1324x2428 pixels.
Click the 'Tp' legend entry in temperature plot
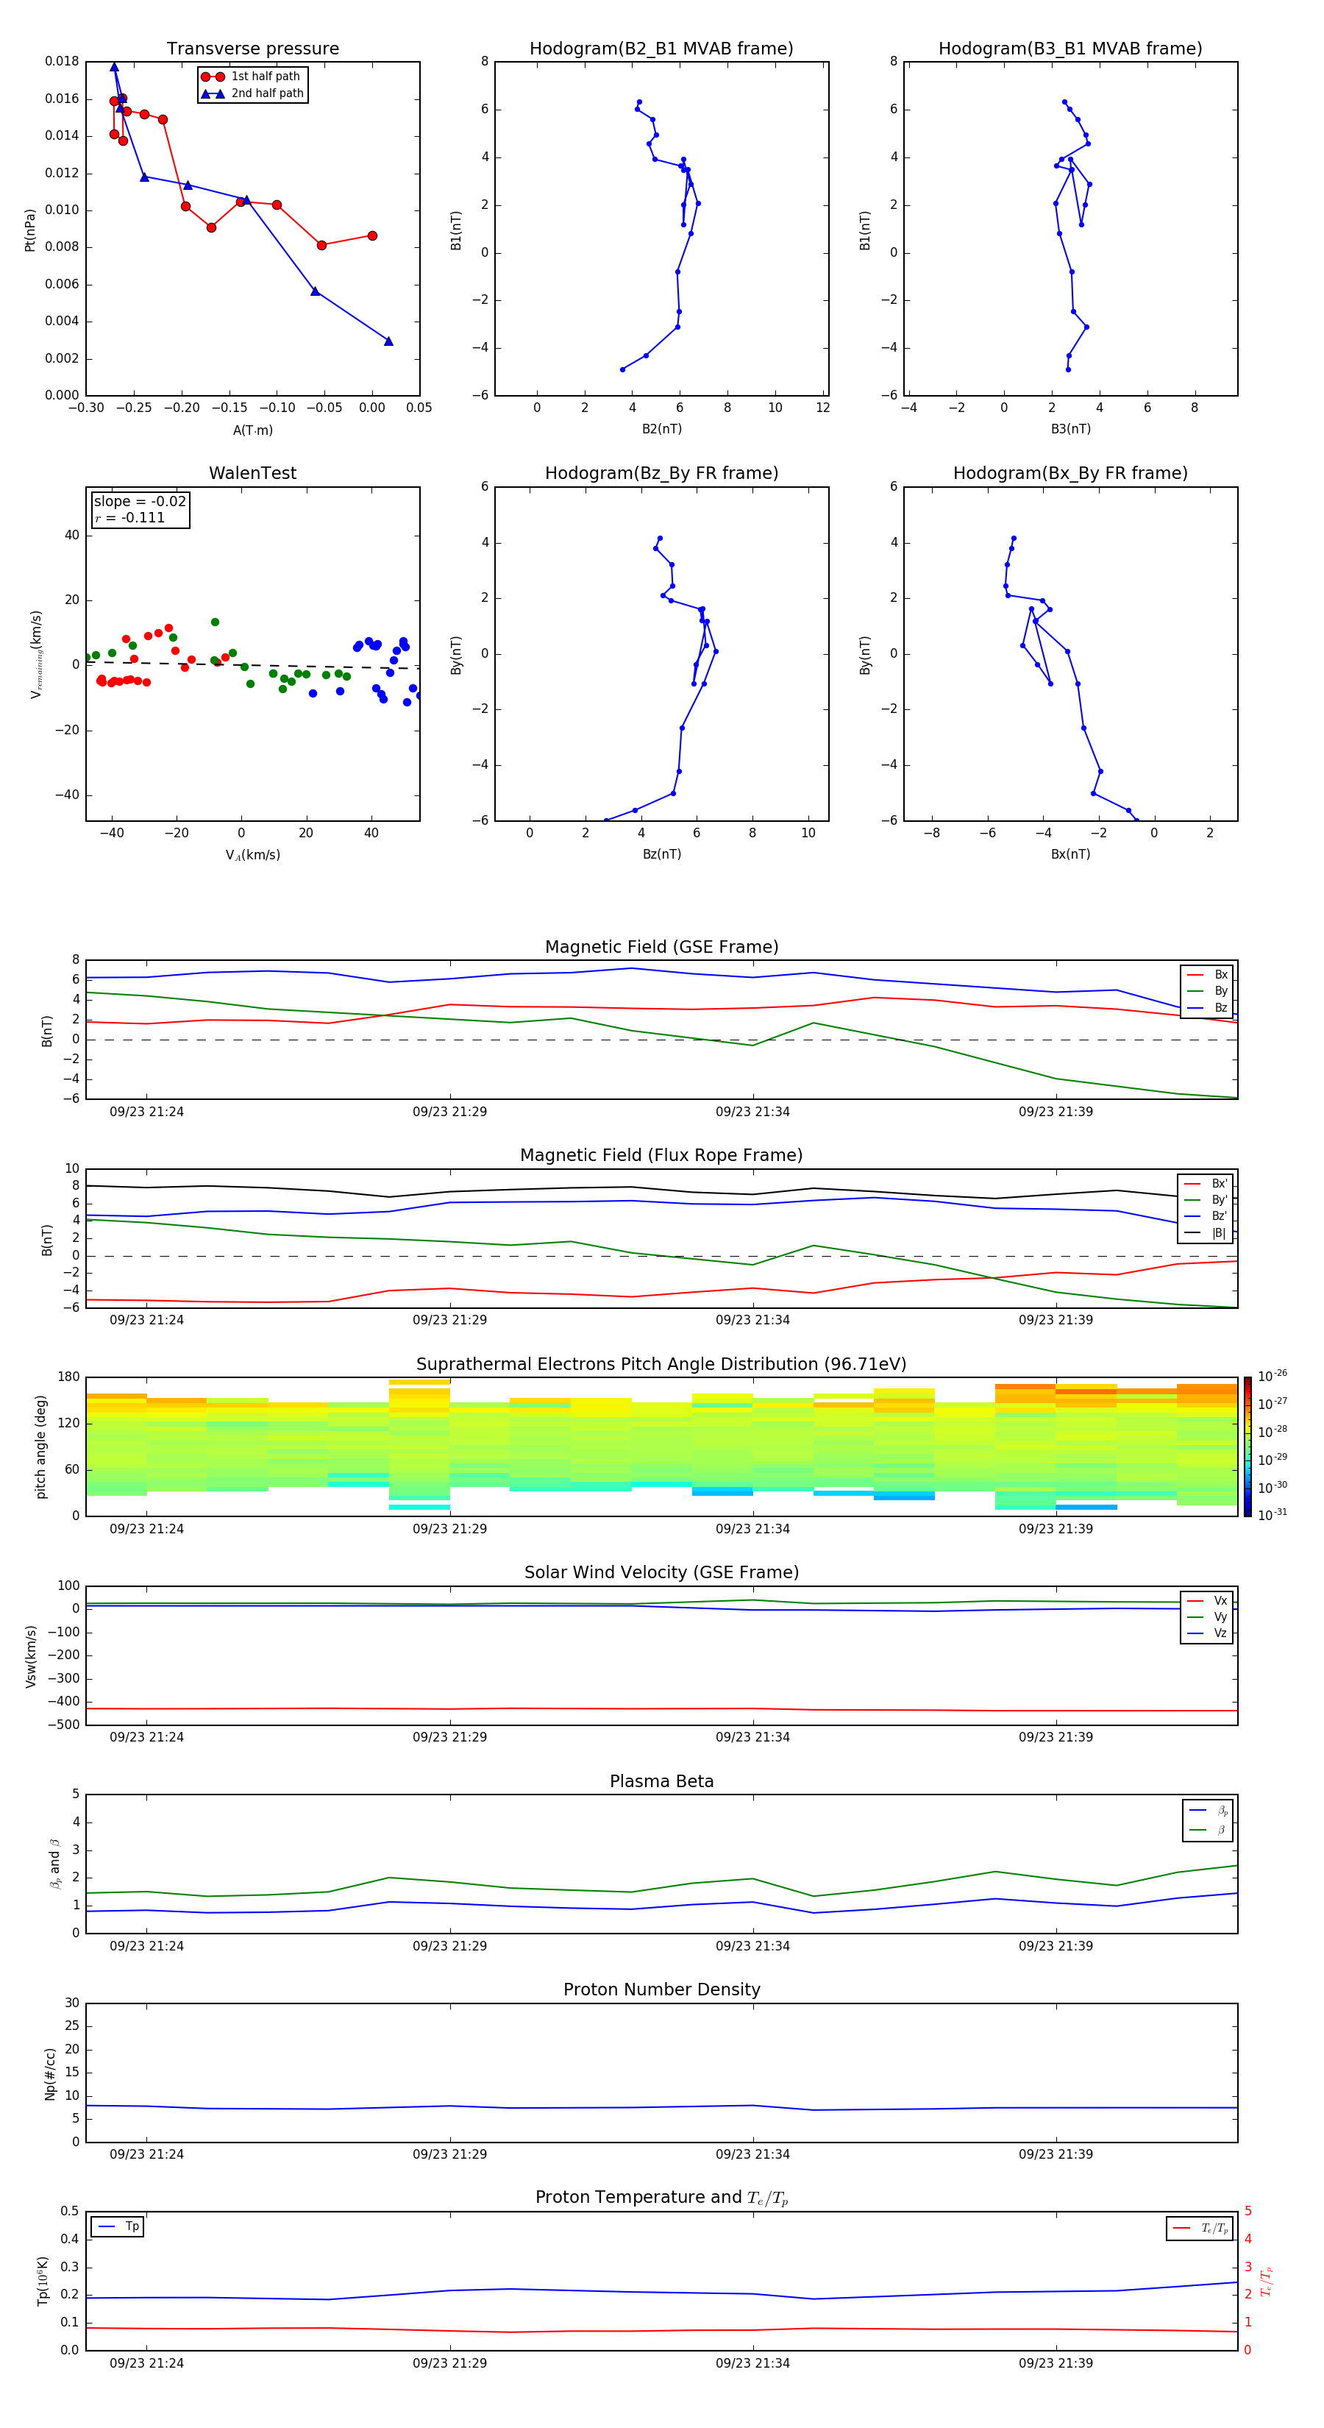pyautogui.click(x=118, y=2226)
